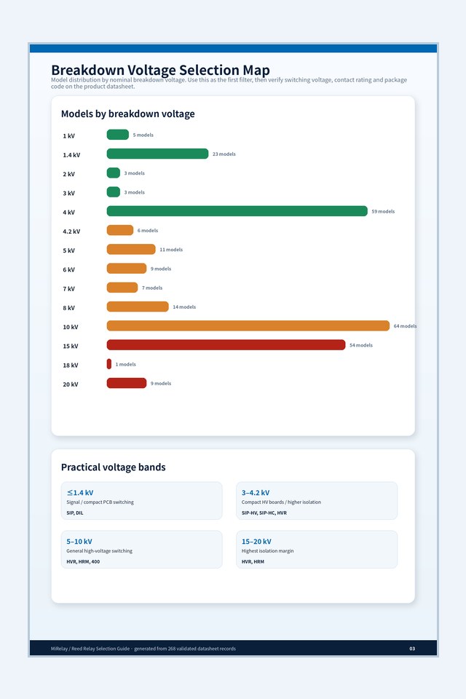This screenshot has height=699, width=466.
Task: Click the 15 kV red bar
Action: pyautogui.click(x=226, y=344)
